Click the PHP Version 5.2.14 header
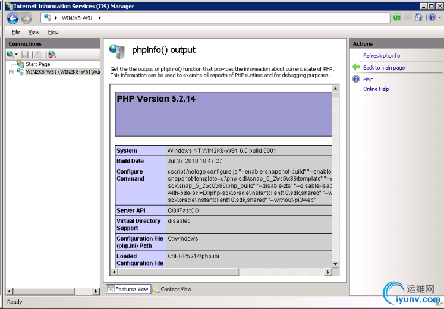The height and width of the screenshot is (309, 444). pyautogui.click(x=156, y=99)
